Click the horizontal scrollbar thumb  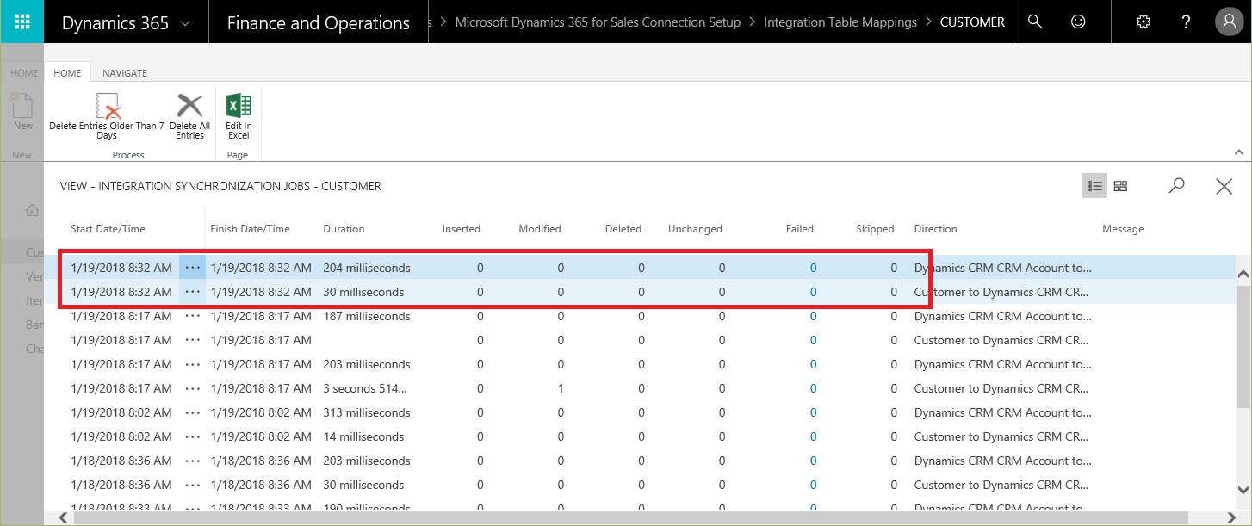[633, 517]
